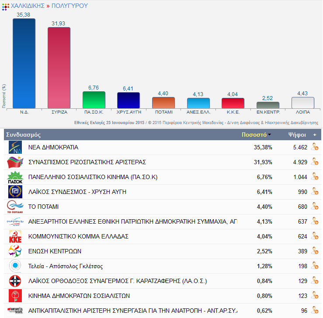The height and width of the screenshot is (318, 323).
Task: Open candidates icon for ΧΡΥΣΗ ΑΥΓΗ row
Action: pyautogui.click(x=315, y=191)
